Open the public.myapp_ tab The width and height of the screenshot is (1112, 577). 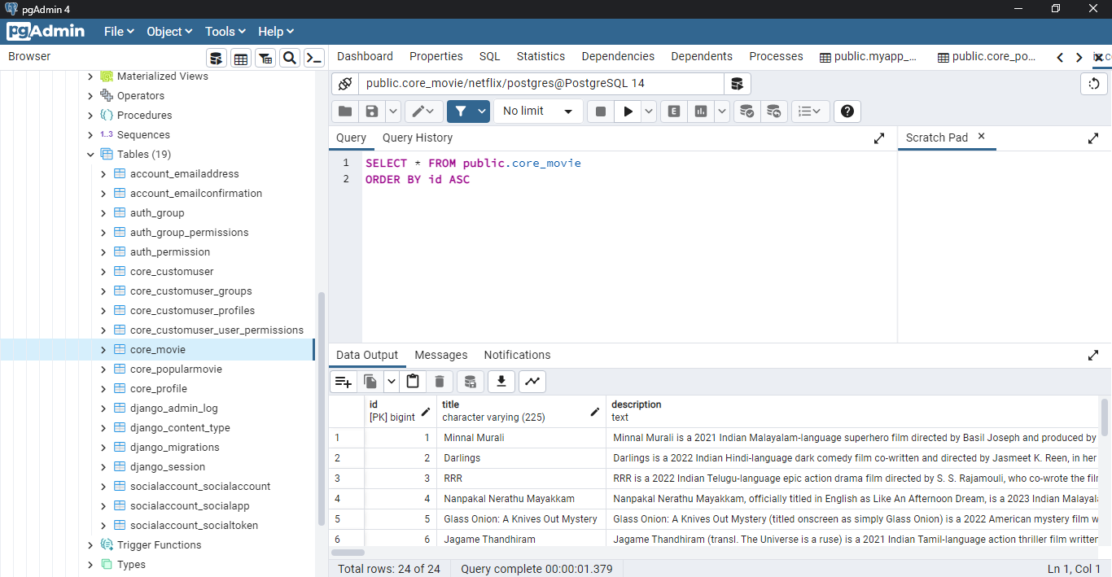868,57
